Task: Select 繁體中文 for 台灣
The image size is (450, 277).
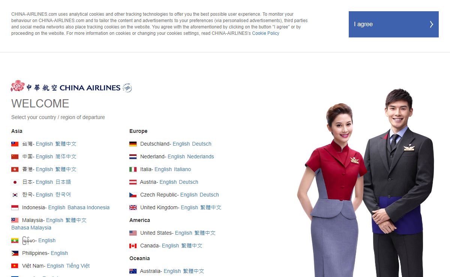Action: 66,144
